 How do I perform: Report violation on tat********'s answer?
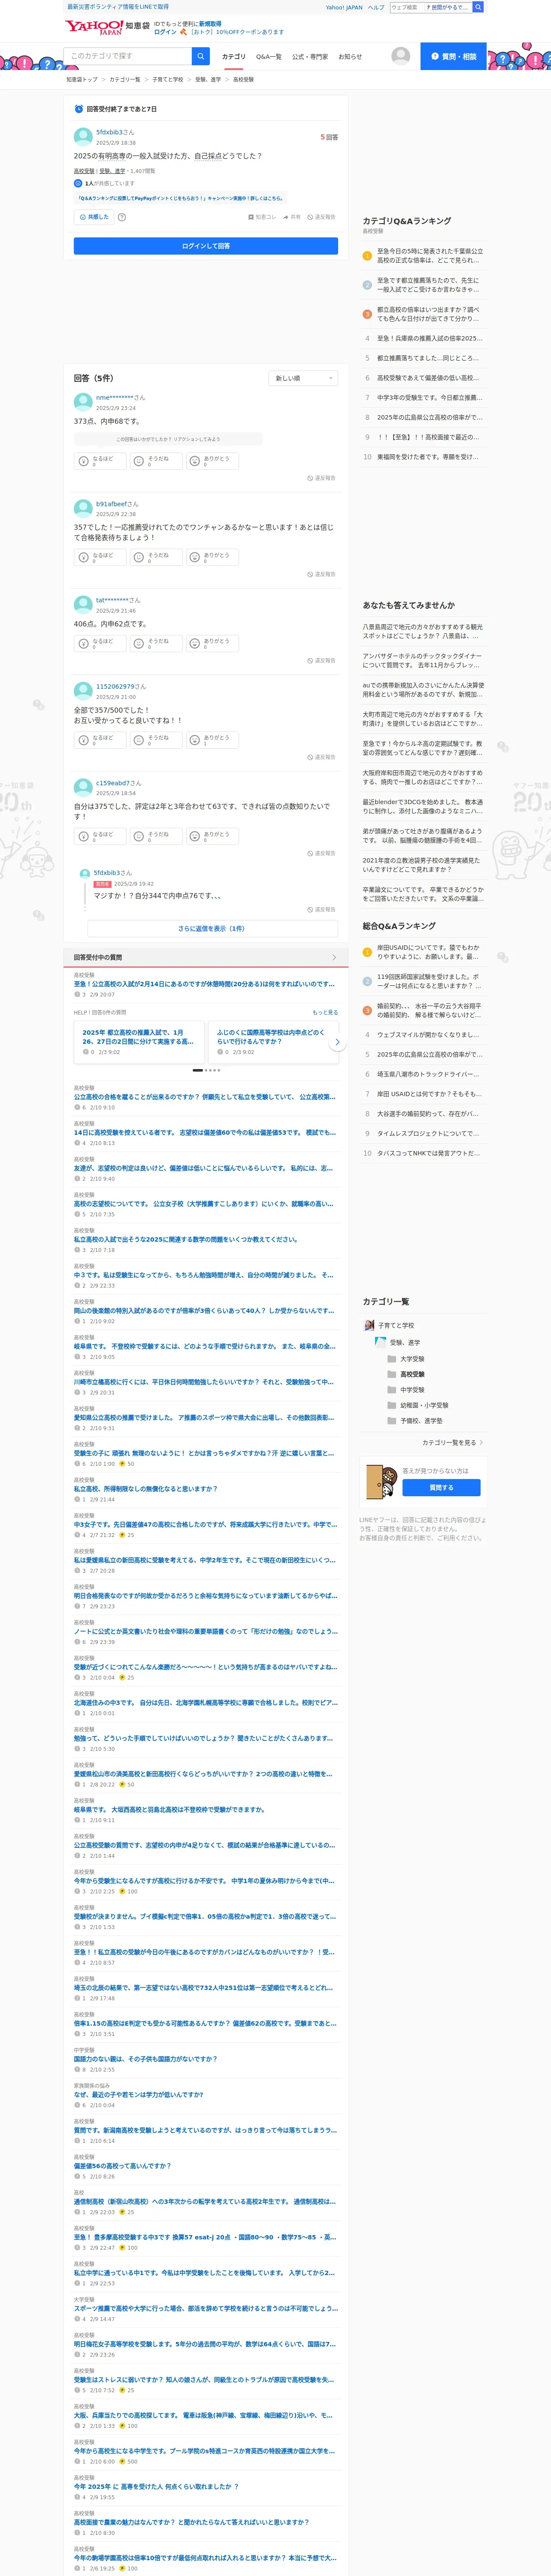click(321, 661)
